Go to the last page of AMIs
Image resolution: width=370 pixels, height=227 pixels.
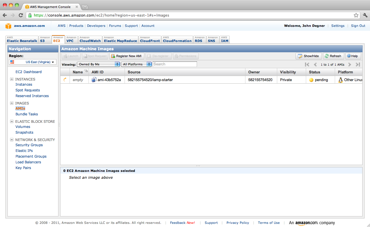358,65
